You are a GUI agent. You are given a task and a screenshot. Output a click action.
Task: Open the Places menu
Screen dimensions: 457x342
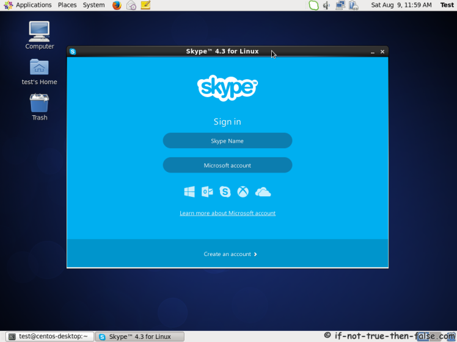67,5
